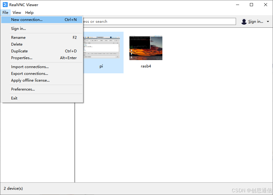Minimize the RealVNC Viewer window
The image size is (273, 195).
click(x=238, y=5)
